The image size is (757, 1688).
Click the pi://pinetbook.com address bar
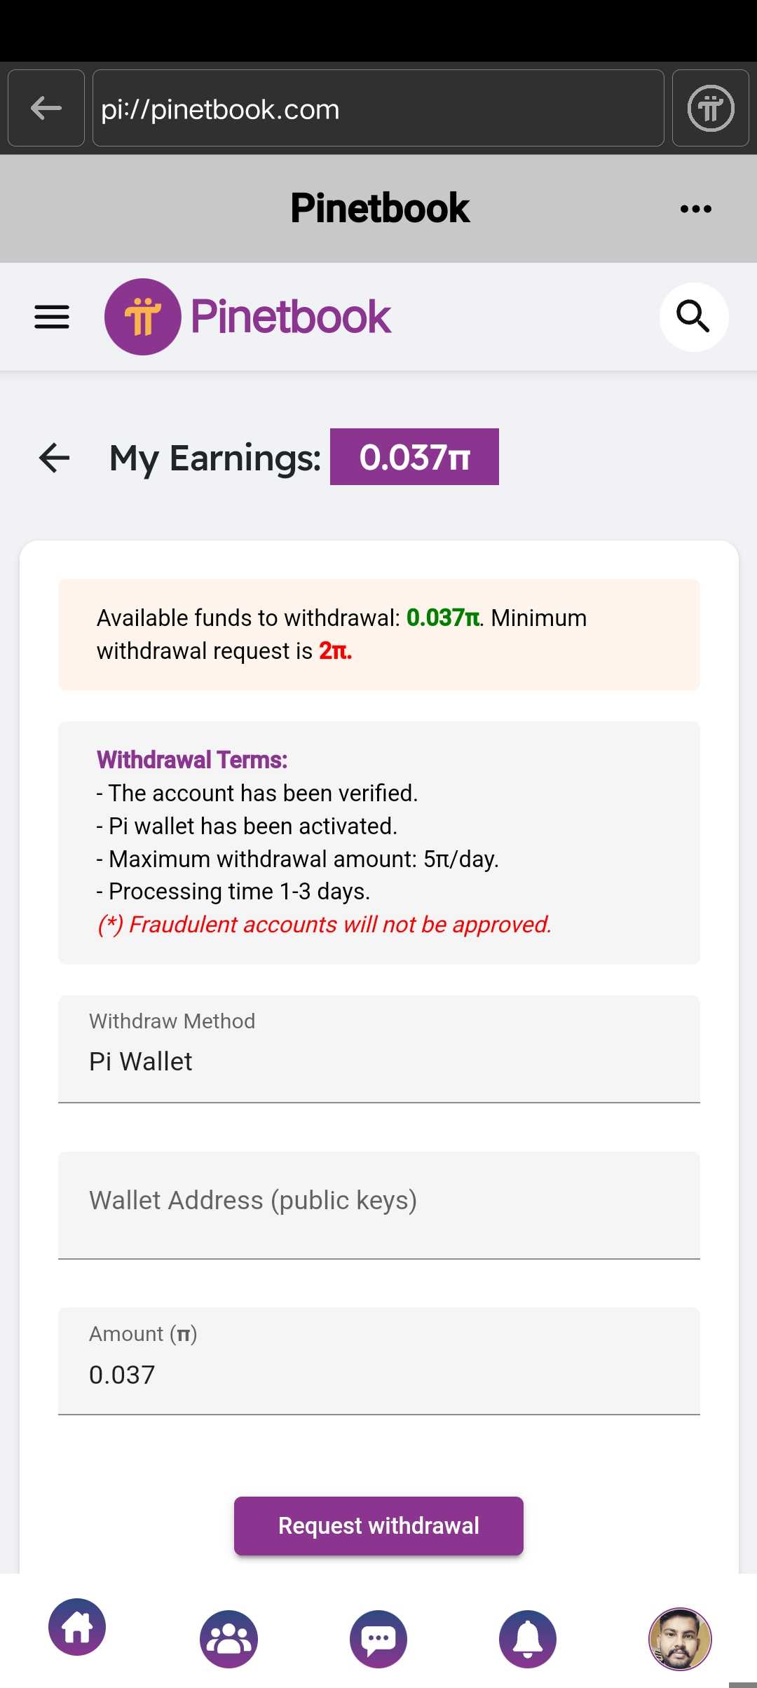(x=378, y=108)
